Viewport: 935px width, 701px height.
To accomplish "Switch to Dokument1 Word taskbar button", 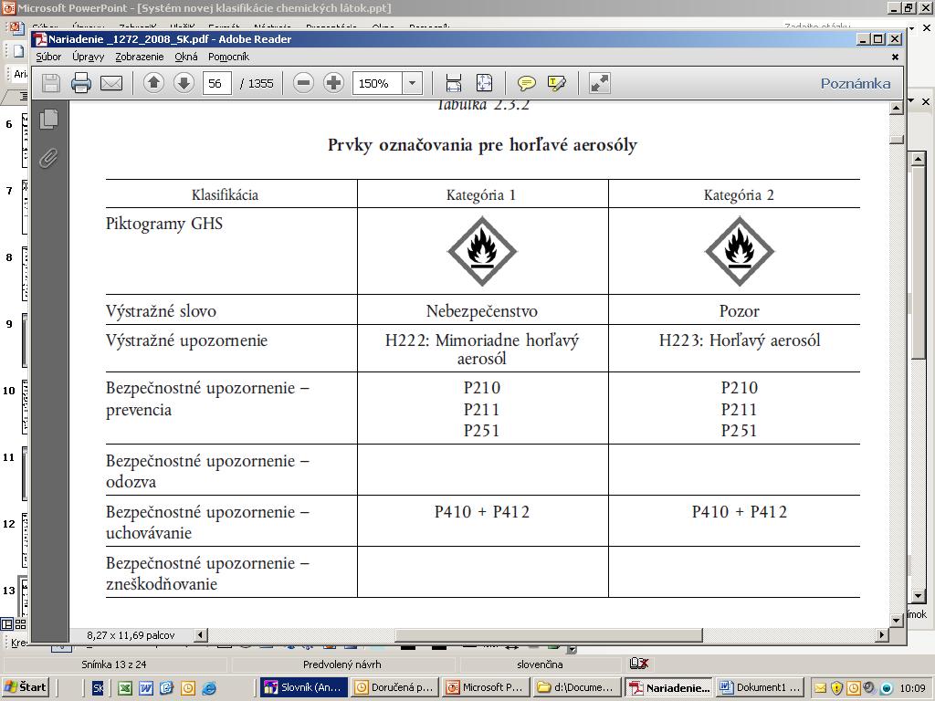I will [x=759, y=687].
